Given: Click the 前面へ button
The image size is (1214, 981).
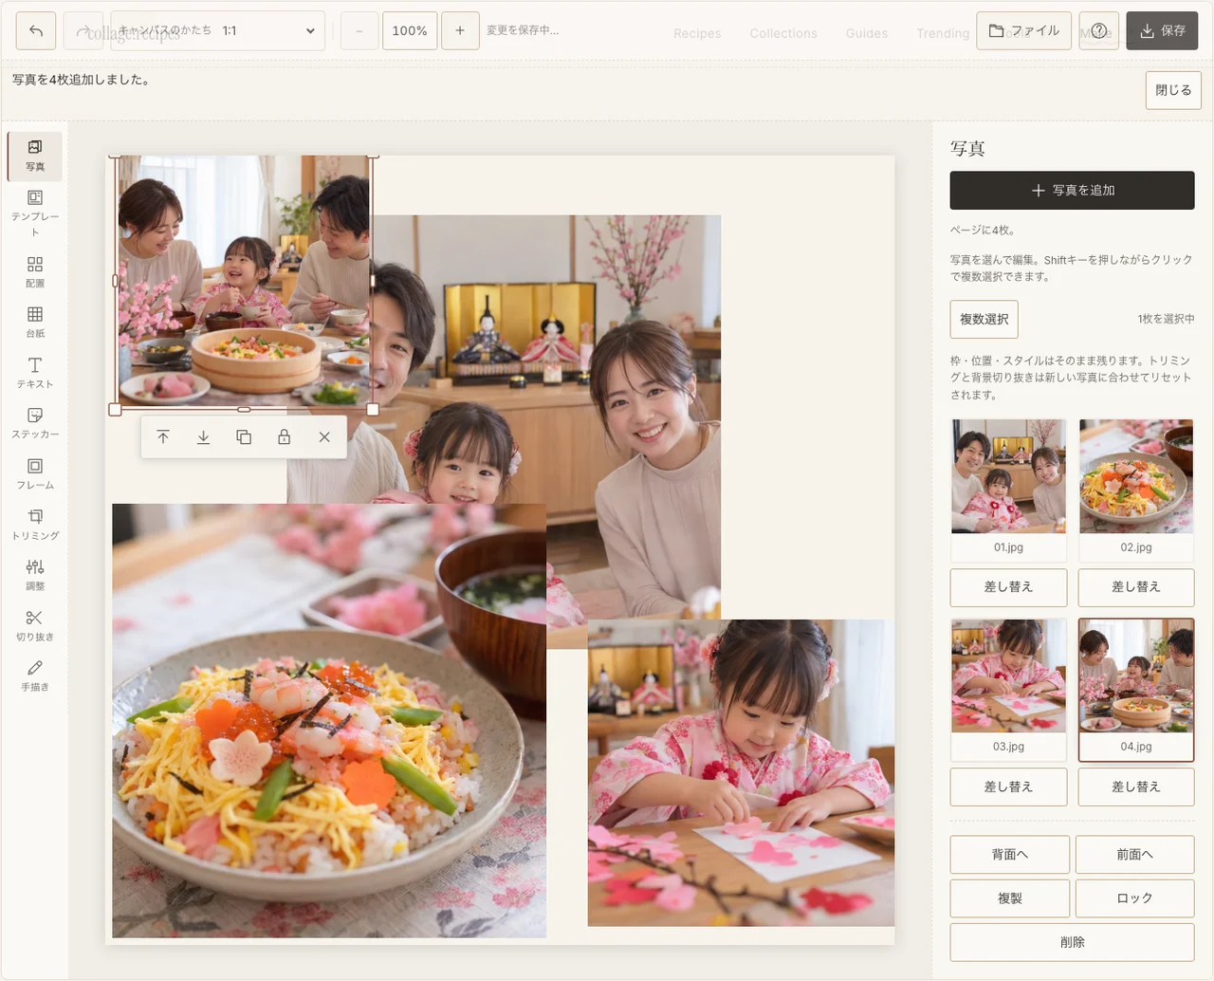Looking at the screenshot, I should (x=1135, y=855).
